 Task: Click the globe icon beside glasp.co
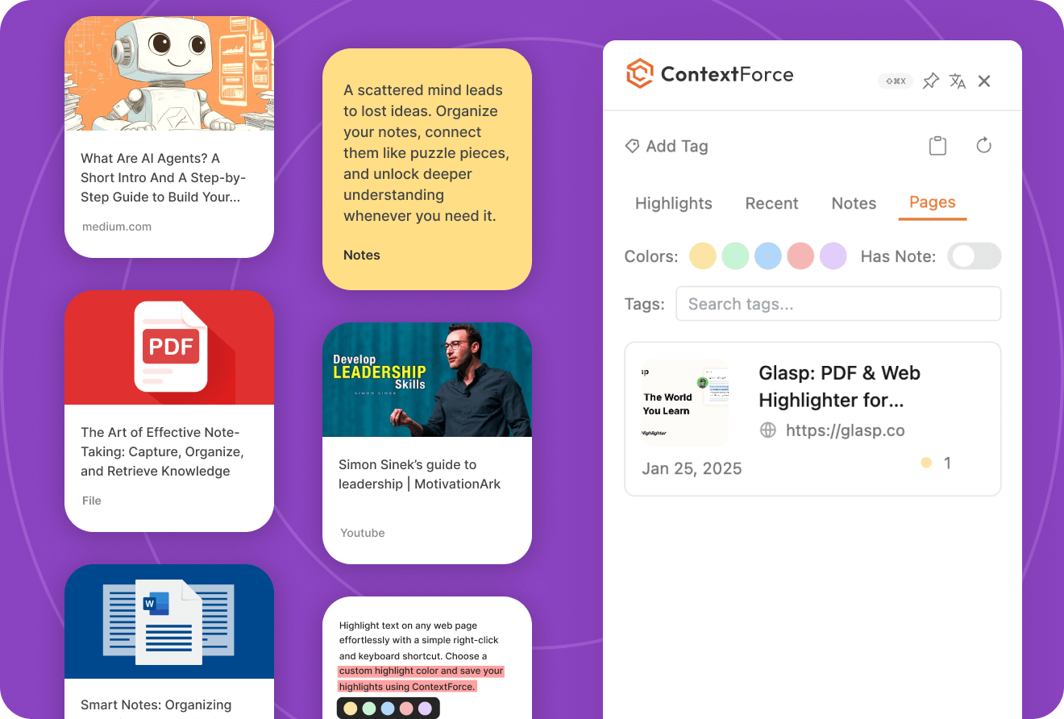pyautogui.click(x=768, y=430)
